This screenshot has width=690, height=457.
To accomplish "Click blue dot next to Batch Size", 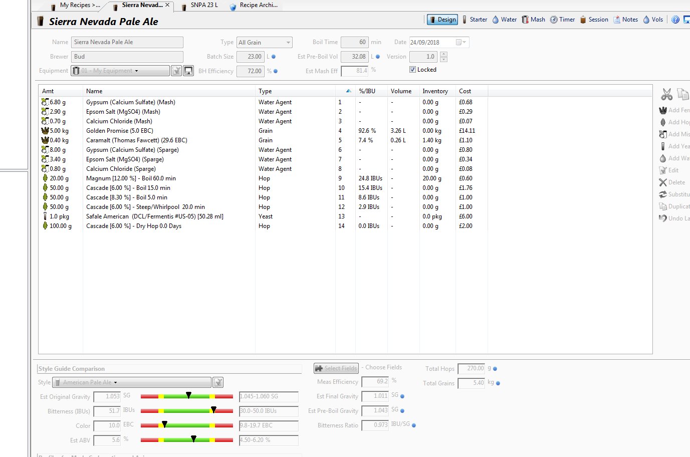I will click(274, 57).
